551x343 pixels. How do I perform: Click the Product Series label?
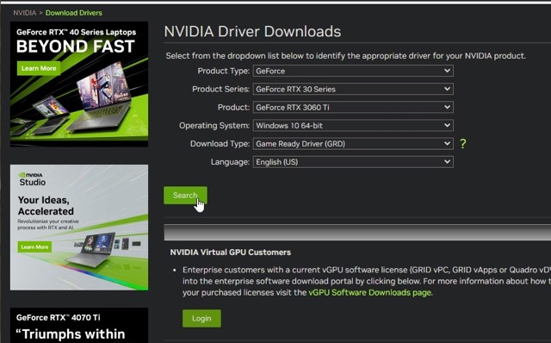click(221, 89)
